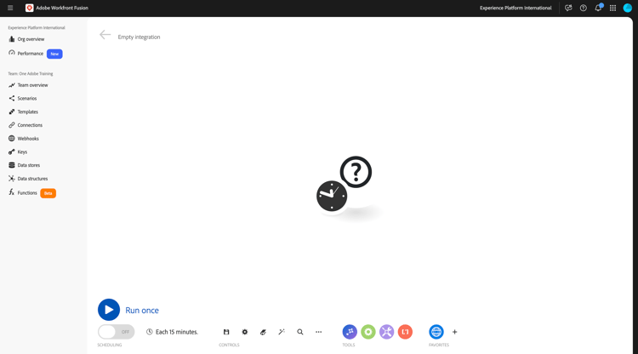Open the hamburger navigation menu

[10, 8]
